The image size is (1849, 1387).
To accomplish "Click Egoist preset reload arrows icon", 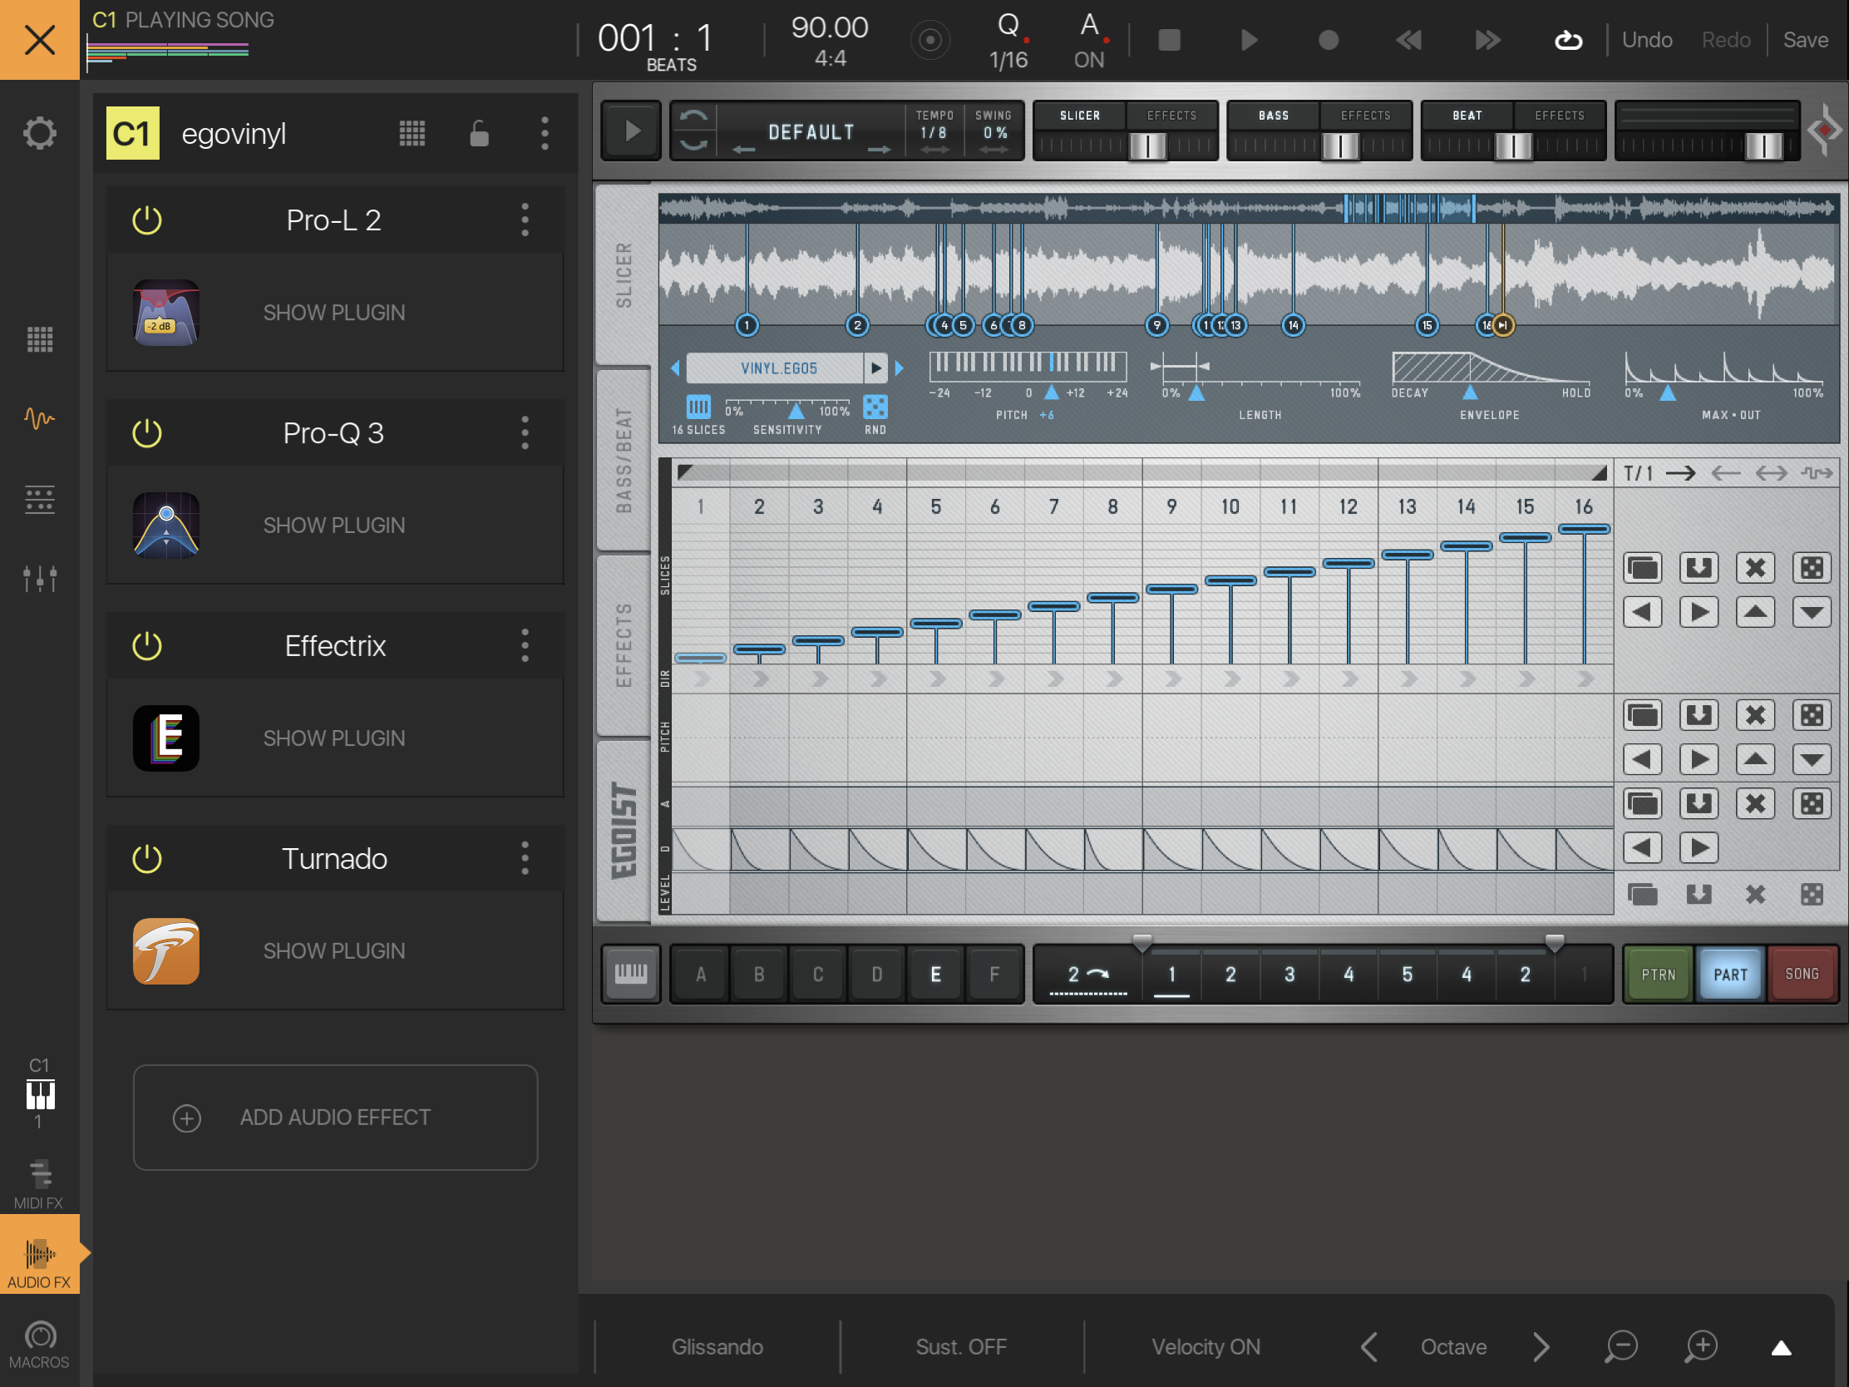I will (x=693, y=130).
